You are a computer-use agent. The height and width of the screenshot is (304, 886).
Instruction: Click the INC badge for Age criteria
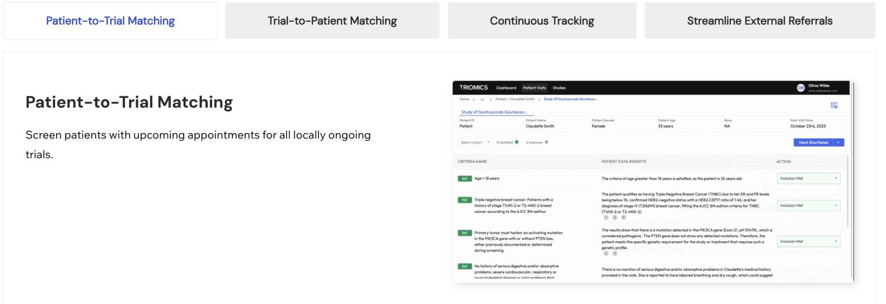[464, 179]
